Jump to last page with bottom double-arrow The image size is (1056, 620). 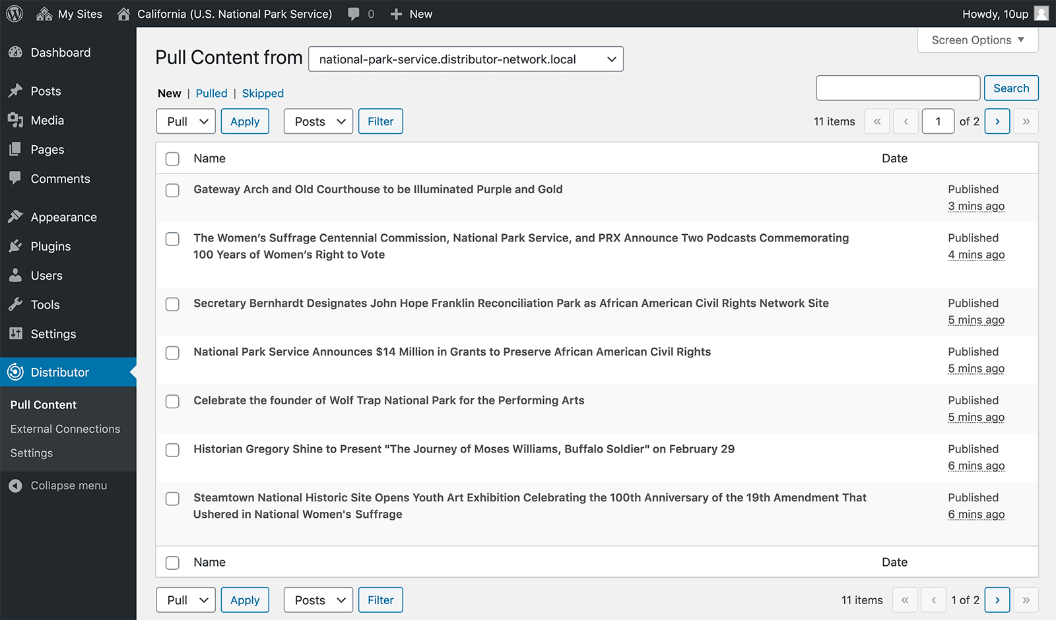1026,600
